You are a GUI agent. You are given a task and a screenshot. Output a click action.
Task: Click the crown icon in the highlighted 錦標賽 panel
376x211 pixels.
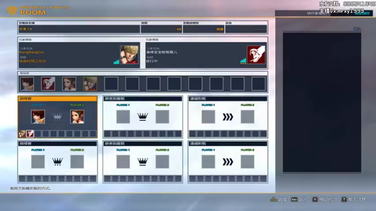click(x=57, y=117)
